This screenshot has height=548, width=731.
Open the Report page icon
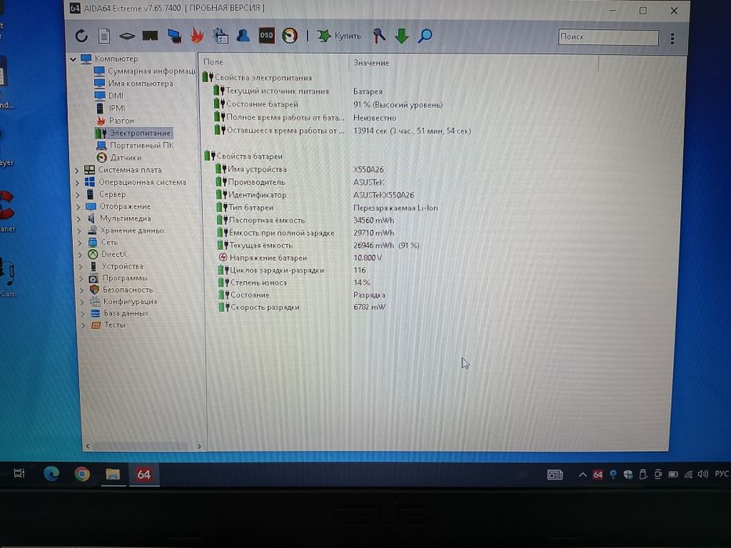click(x=103, y=36)
